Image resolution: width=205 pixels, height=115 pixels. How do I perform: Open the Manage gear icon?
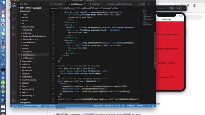(x=14, y=100)
